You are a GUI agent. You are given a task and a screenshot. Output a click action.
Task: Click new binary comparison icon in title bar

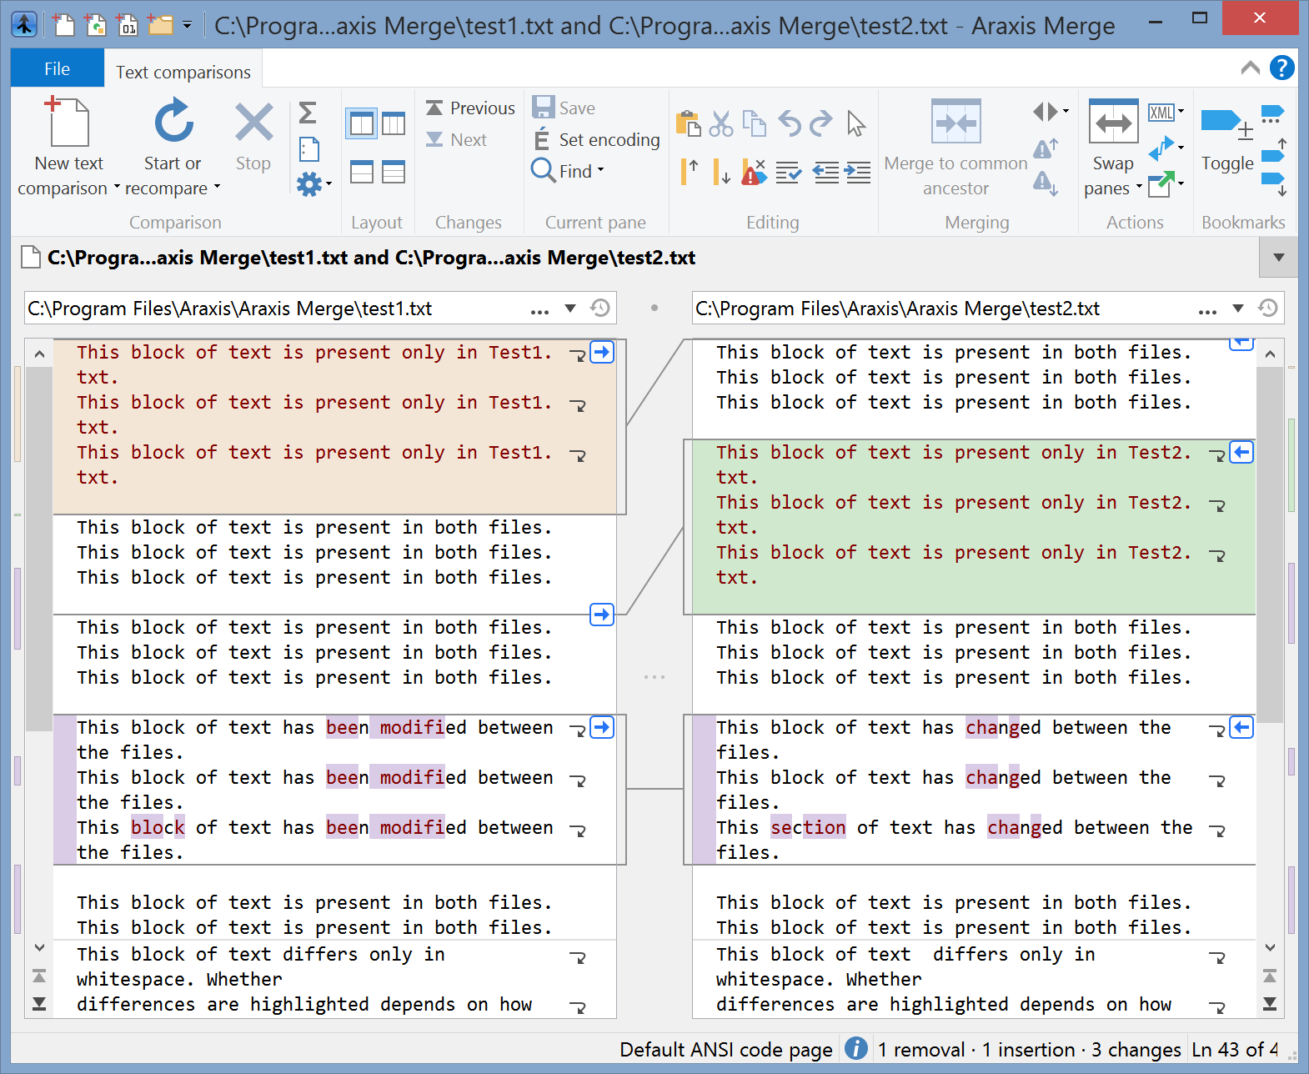point(127,25)
